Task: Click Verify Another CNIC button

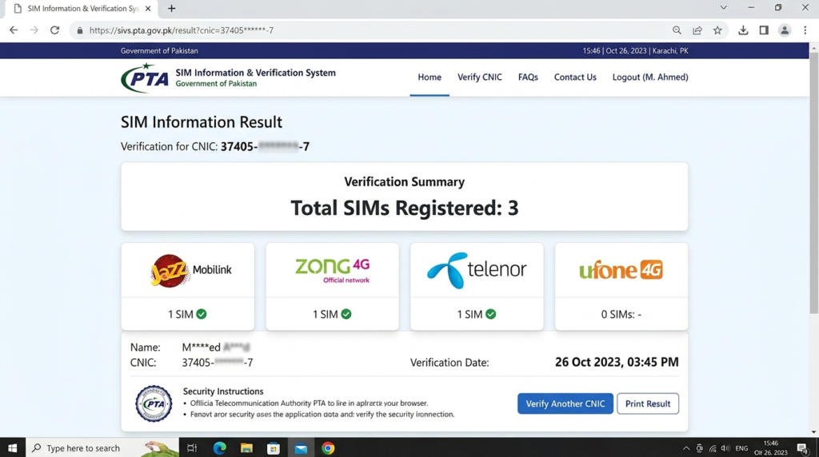Action: (565, 403)
